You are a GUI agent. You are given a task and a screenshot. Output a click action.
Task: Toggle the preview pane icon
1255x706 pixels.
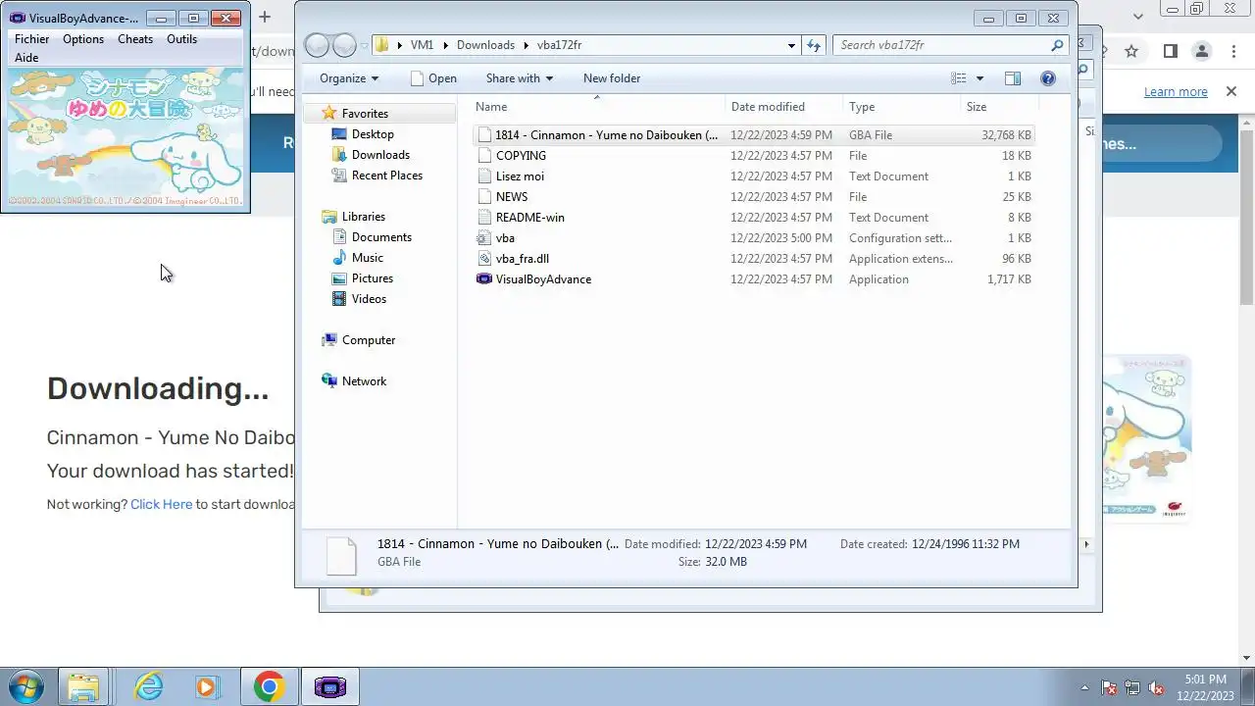(1013, 78)
